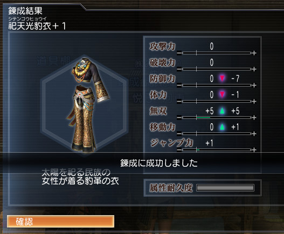Image resolution: width=284 pixels, height=234 pixels.
Task: Click the plus end of 体力 bar
Action: (254, 102)
